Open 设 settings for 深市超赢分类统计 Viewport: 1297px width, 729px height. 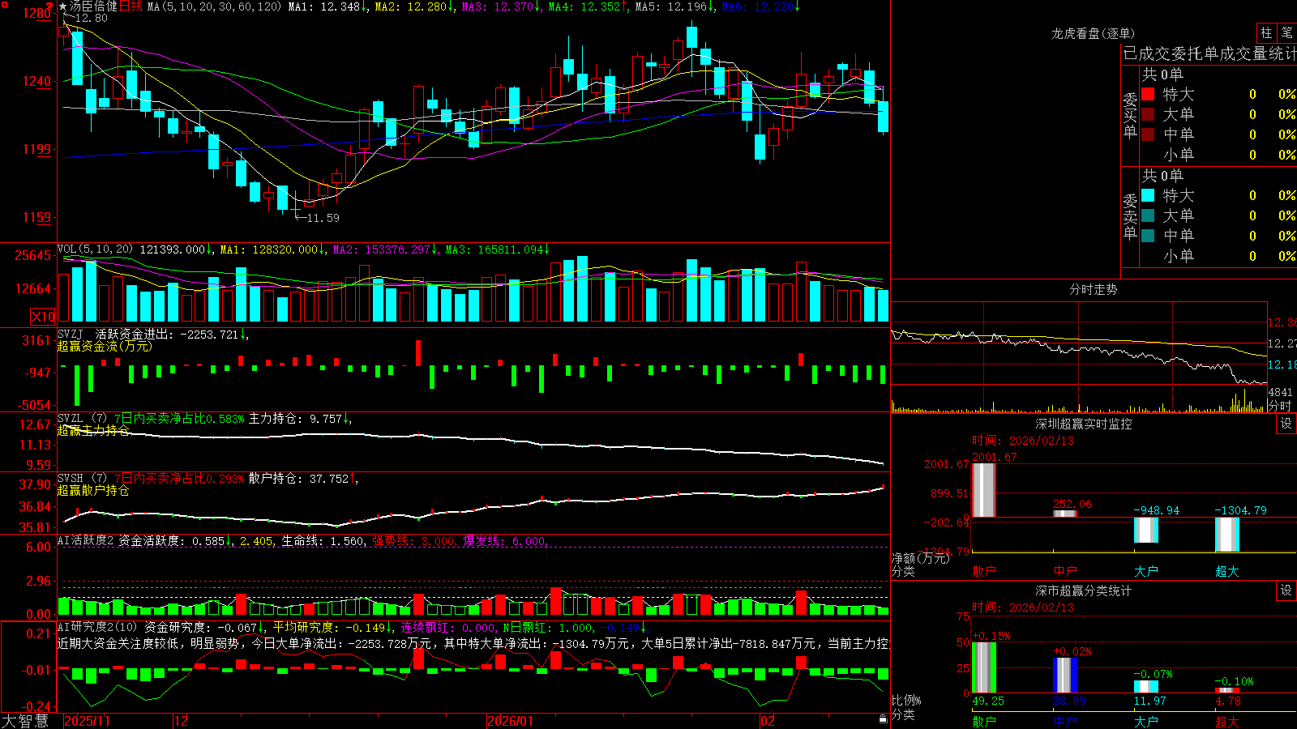coord(1286,590)
